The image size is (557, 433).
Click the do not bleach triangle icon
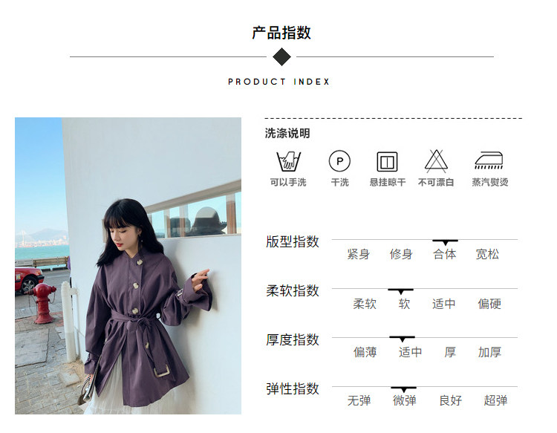pyautogui.click(x=436, y=161)
